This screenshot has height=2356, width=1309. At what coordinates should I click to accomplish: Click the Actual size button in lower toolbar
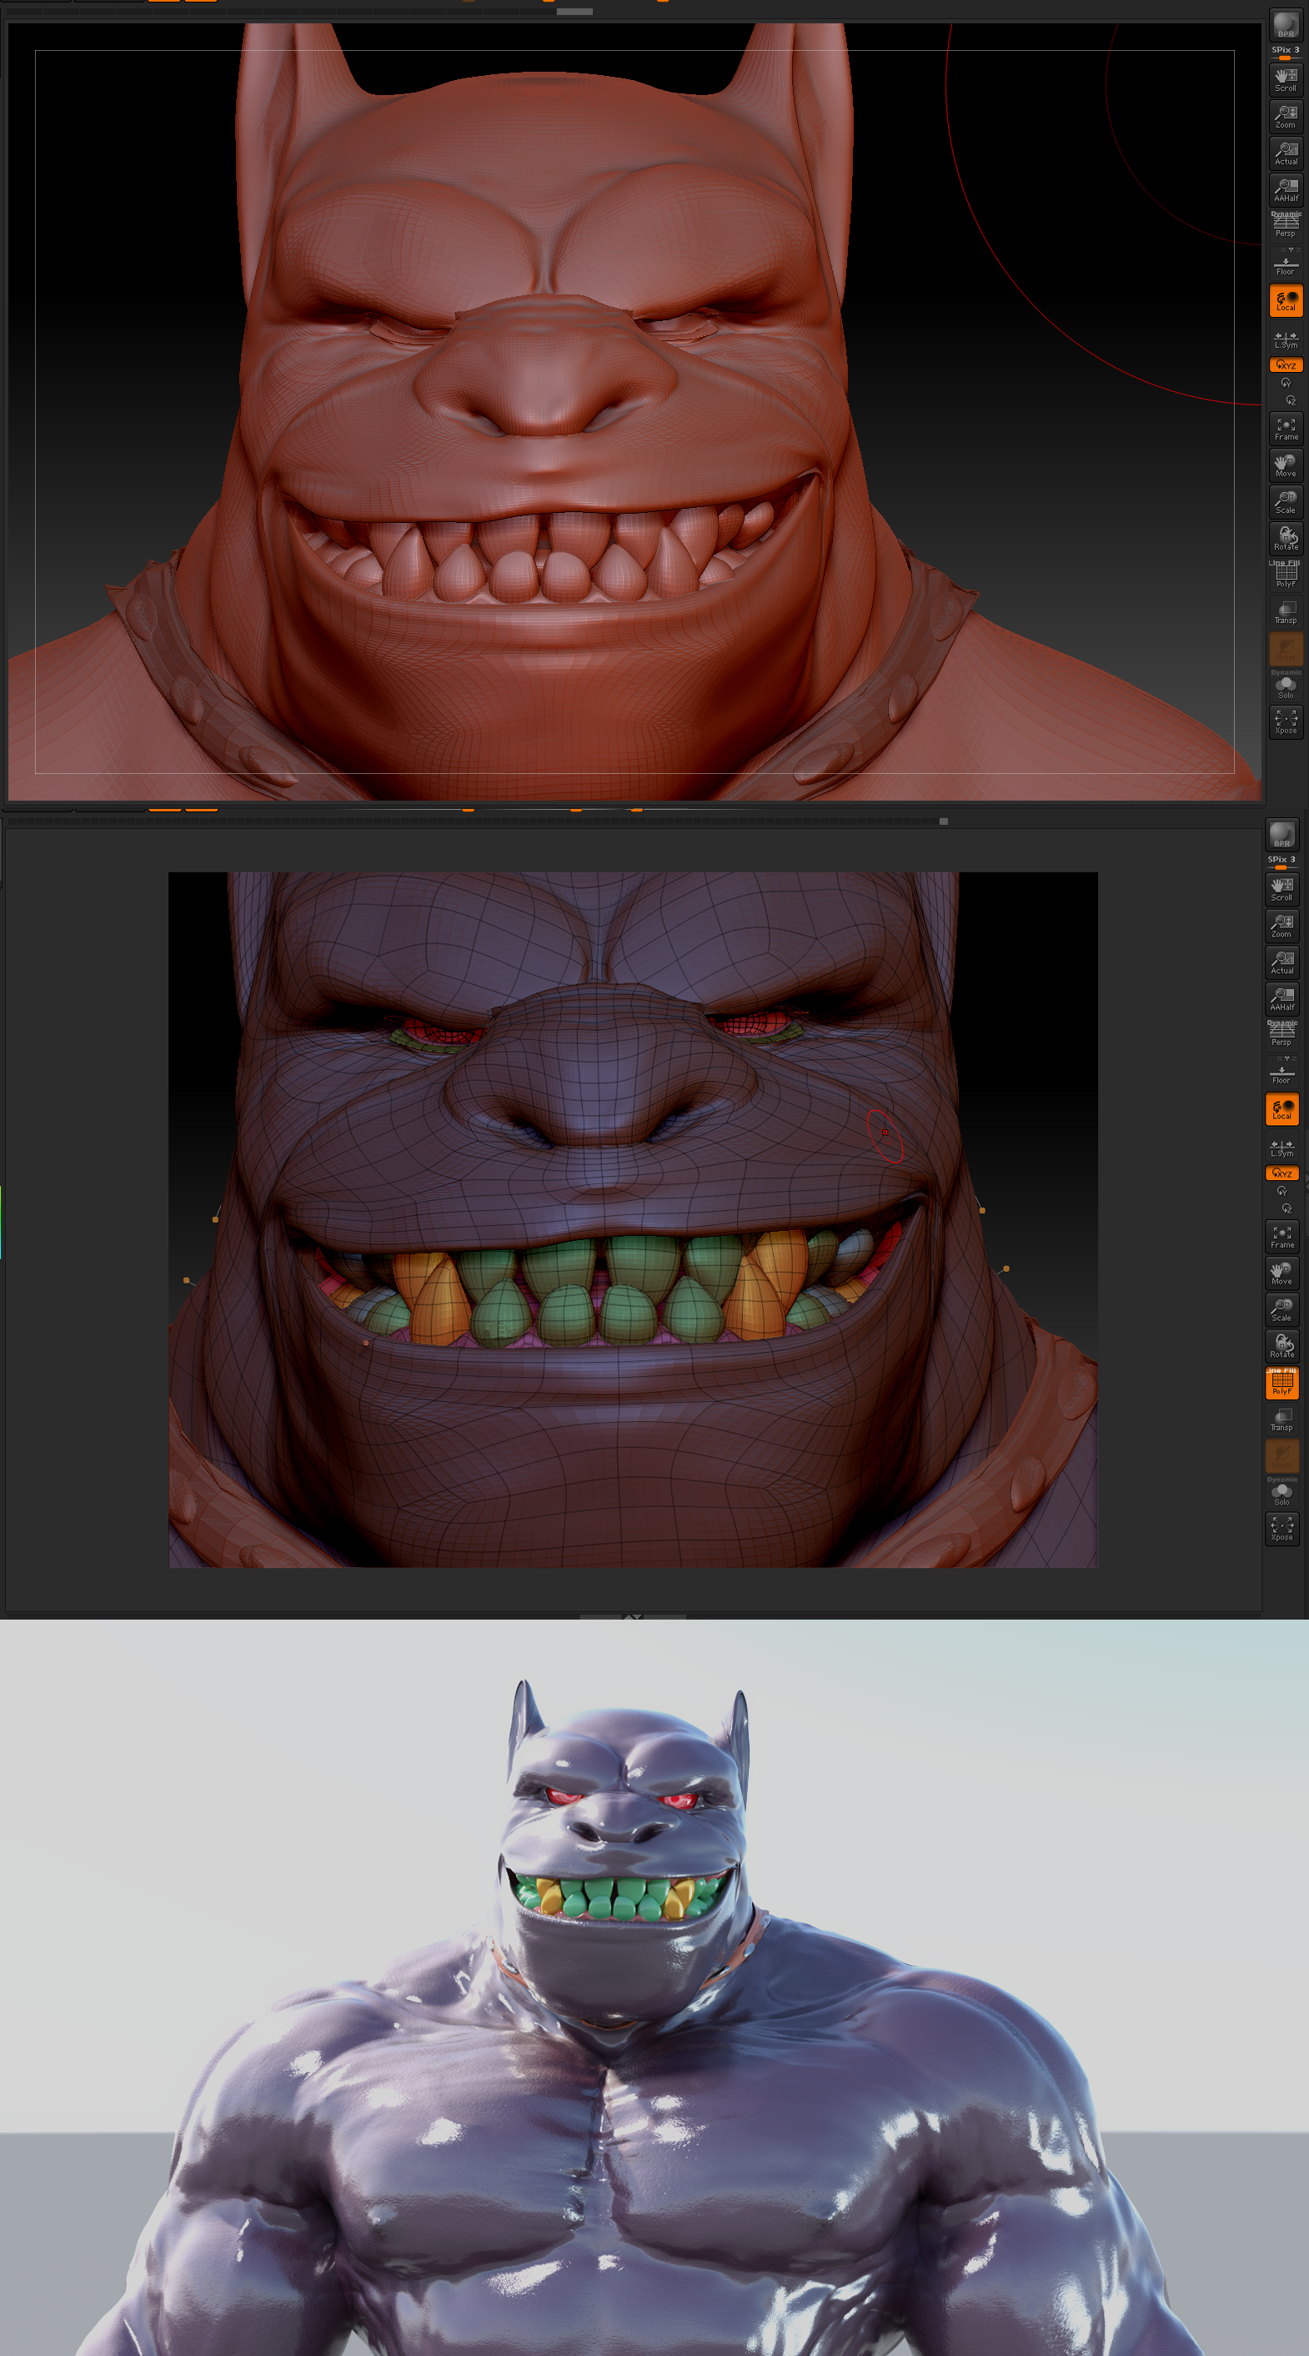(1281, 962)
